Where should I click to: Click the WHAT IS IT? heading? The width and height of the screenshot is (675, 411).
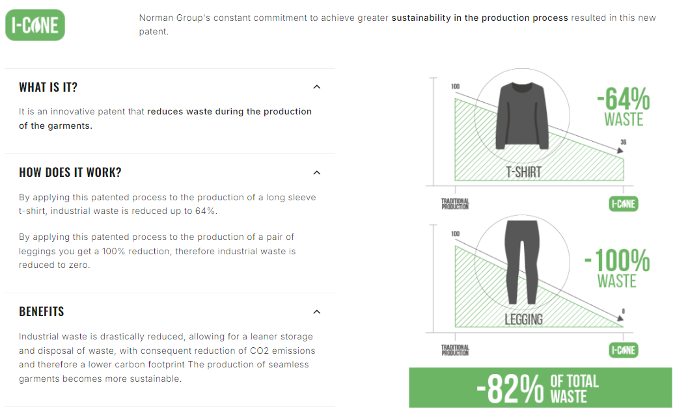(48, 87)
